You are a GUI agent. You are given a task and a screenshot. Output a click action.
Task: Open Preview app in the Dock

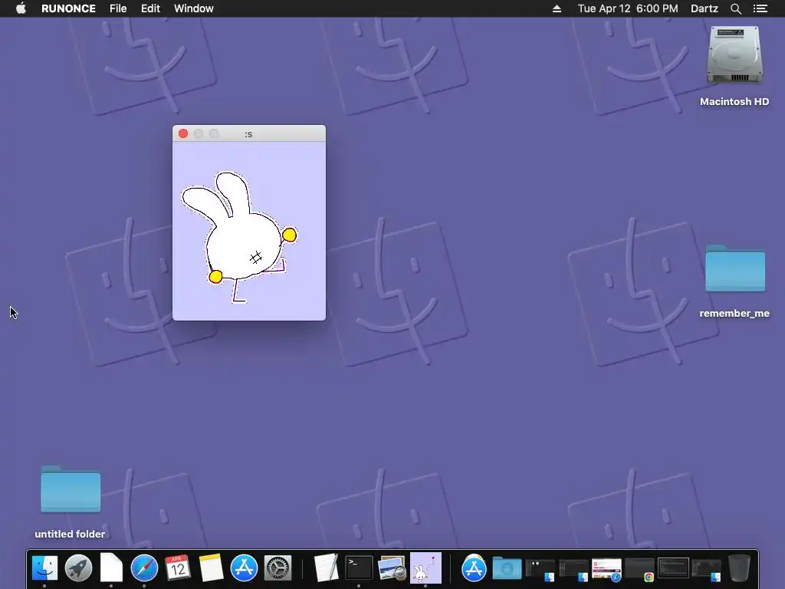pyautogui.click(x=392, y=568)
